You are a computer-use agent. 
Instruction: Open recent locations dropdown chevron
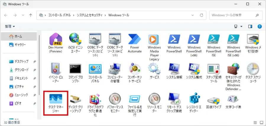click(23, 15)
